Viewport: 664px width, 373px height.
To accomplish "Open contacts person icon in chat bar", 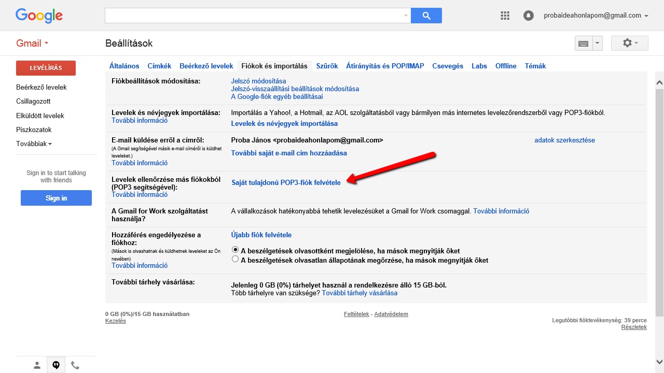I will pos(37,365).
